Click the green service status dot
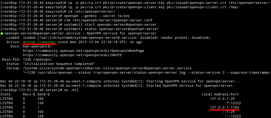271x118 pixels. tap(2, 33)
